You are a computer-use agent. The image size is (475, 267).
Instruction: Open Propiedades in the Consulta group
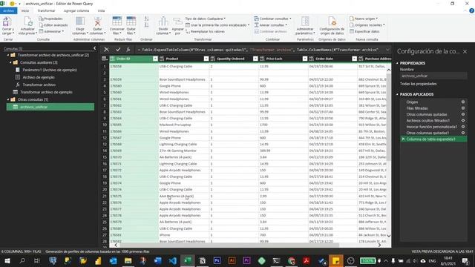tap(50, 19)
